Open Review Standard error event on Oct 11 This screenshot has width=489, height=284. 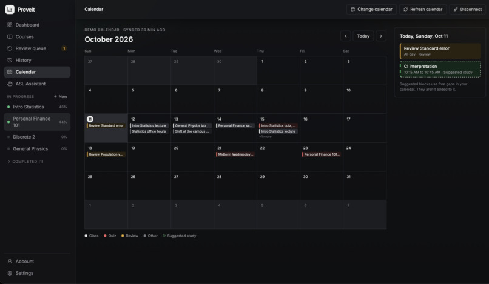click(106, 125)
